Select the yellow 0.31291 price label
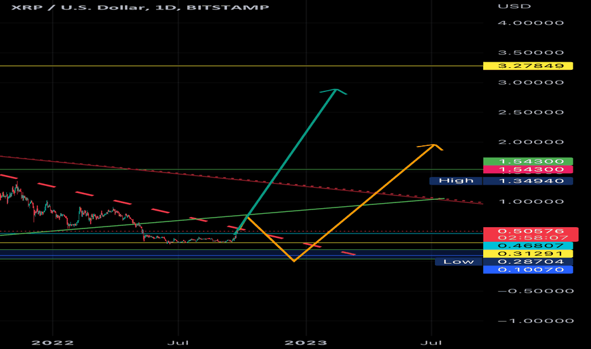Image resolution: width=591 pixels, height=349 pixels. [x=528, y=254]
